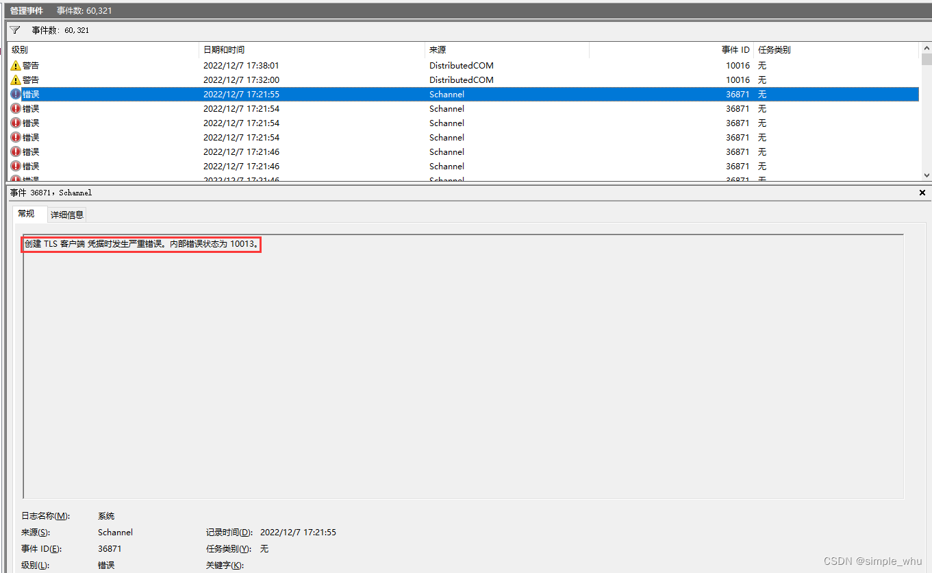Switch to the 详细信息 tab
The height and width of the screenshot is (573, 932).
[66, 215]
